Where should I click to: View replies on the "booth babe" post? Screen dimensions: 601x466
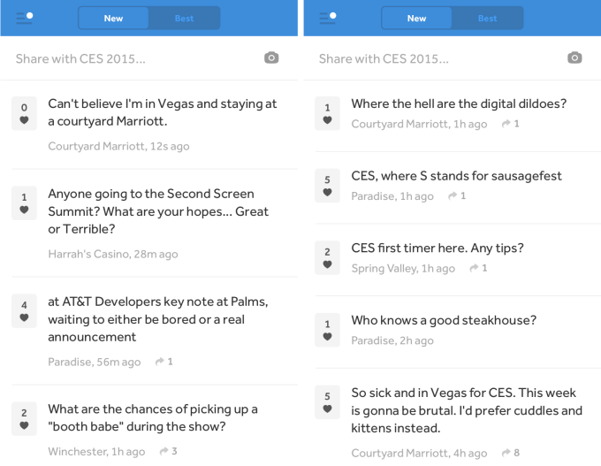(168, 452)
